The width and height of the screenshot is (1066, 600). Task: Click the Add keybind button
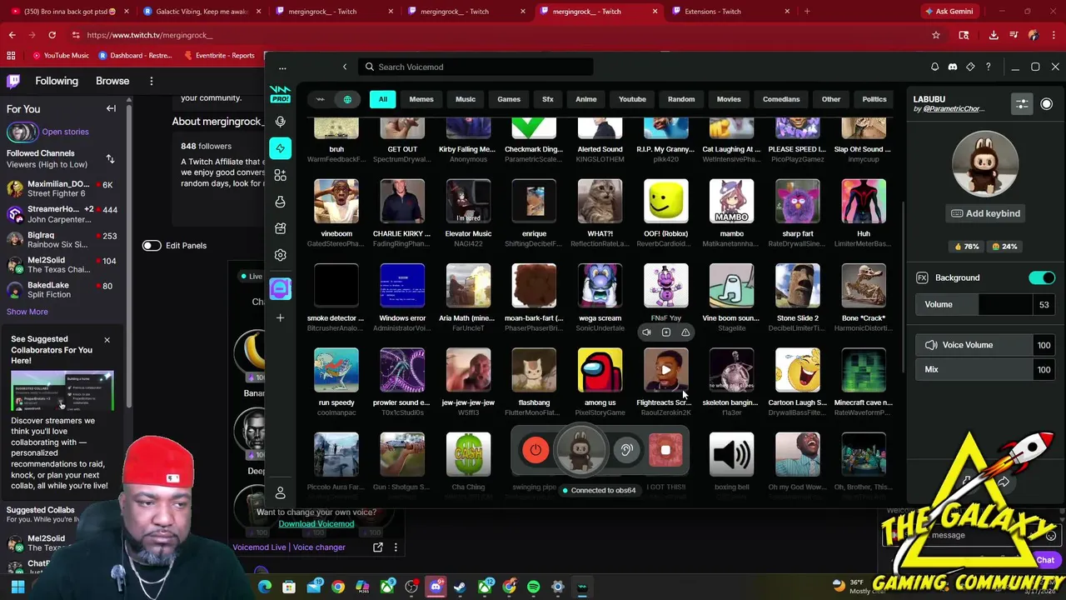click(985, 213)
